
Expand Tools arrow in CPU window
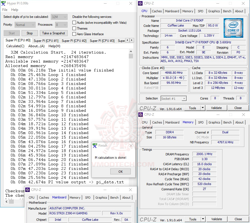click(203, 108)
